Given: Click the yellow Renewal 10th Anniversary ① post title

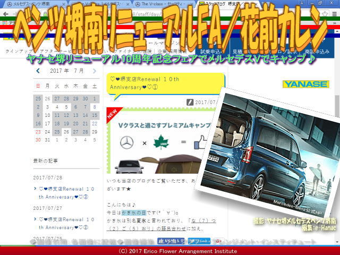Looking at the screenshot, I should coord(166,83).
